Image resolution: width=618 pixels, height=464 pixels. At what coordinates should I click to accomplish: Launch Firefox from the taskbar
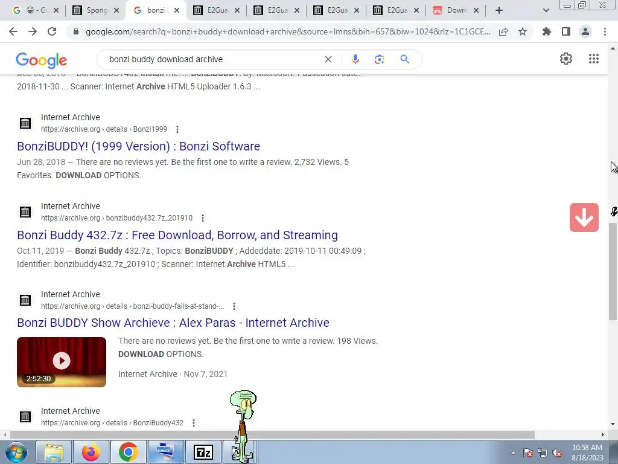click(91, 452)
